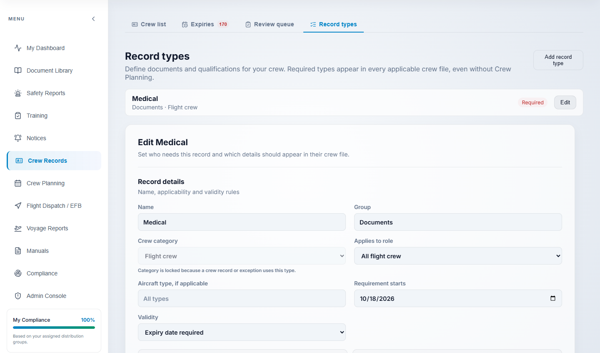The image size is (600, 353).
Task: Click the 170 Expiries count badge
Action: tap(223, 24)
